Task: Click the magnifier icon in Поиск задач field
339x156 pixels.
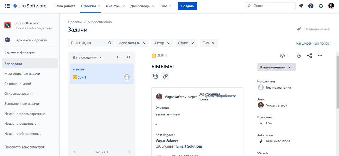Action: click(x=110, y=43)
